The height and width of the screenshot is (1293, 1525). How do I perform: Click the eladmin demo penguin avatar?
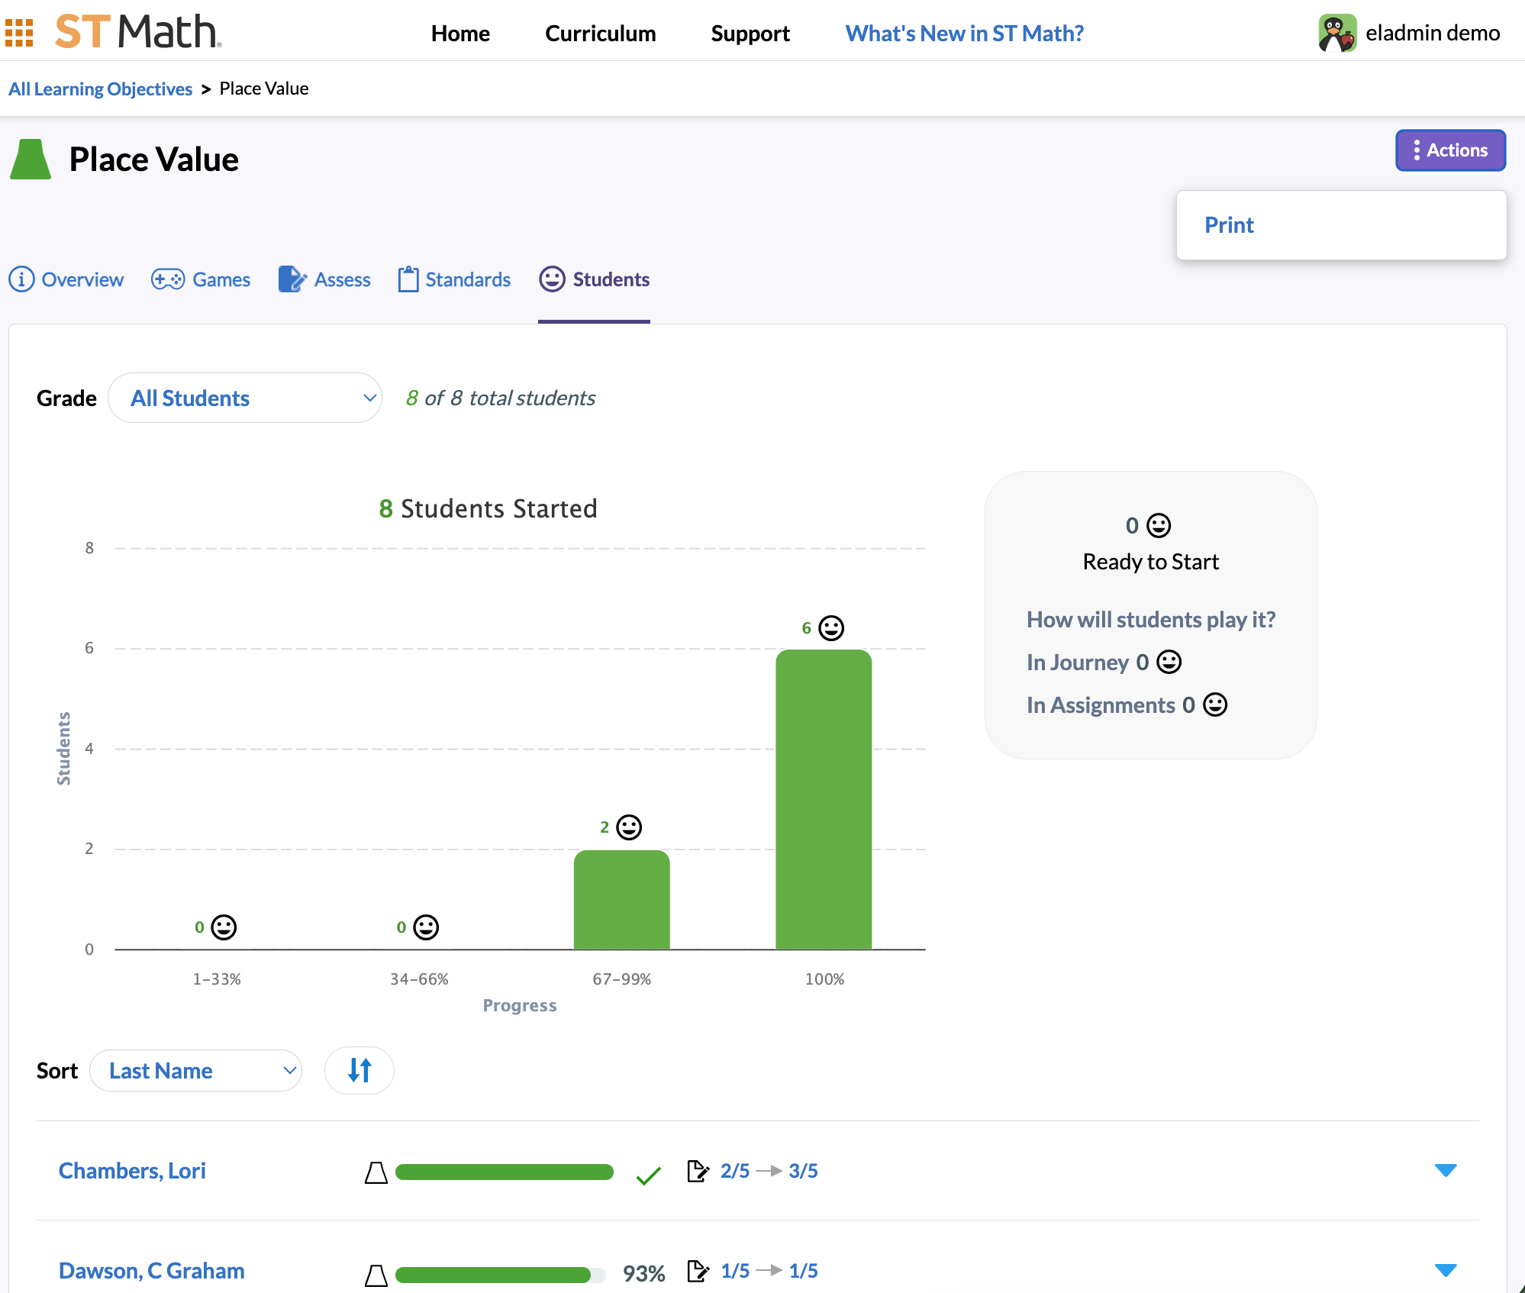click(1337, 34)
